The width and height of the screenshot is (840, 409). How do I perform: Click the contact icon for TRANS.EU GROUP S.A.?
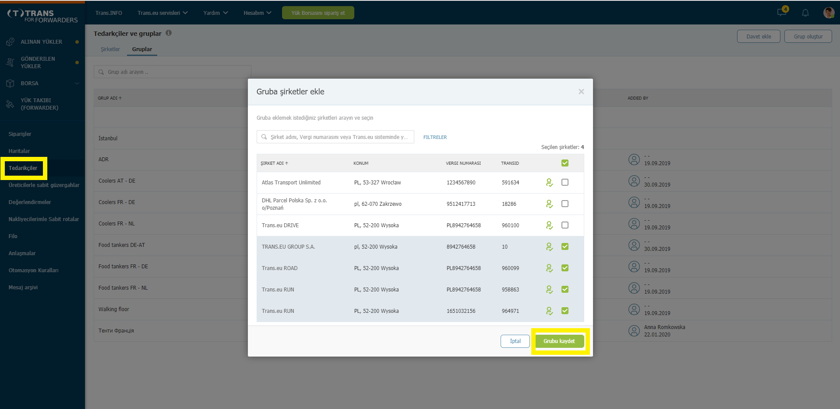coord(549,247)
